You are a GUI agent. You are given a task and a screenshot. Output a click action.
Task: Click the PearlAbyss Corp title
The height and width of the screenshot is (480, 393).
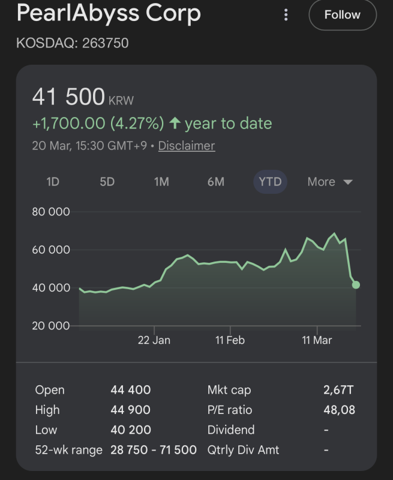pyautogui.click(x=109, y=13)
